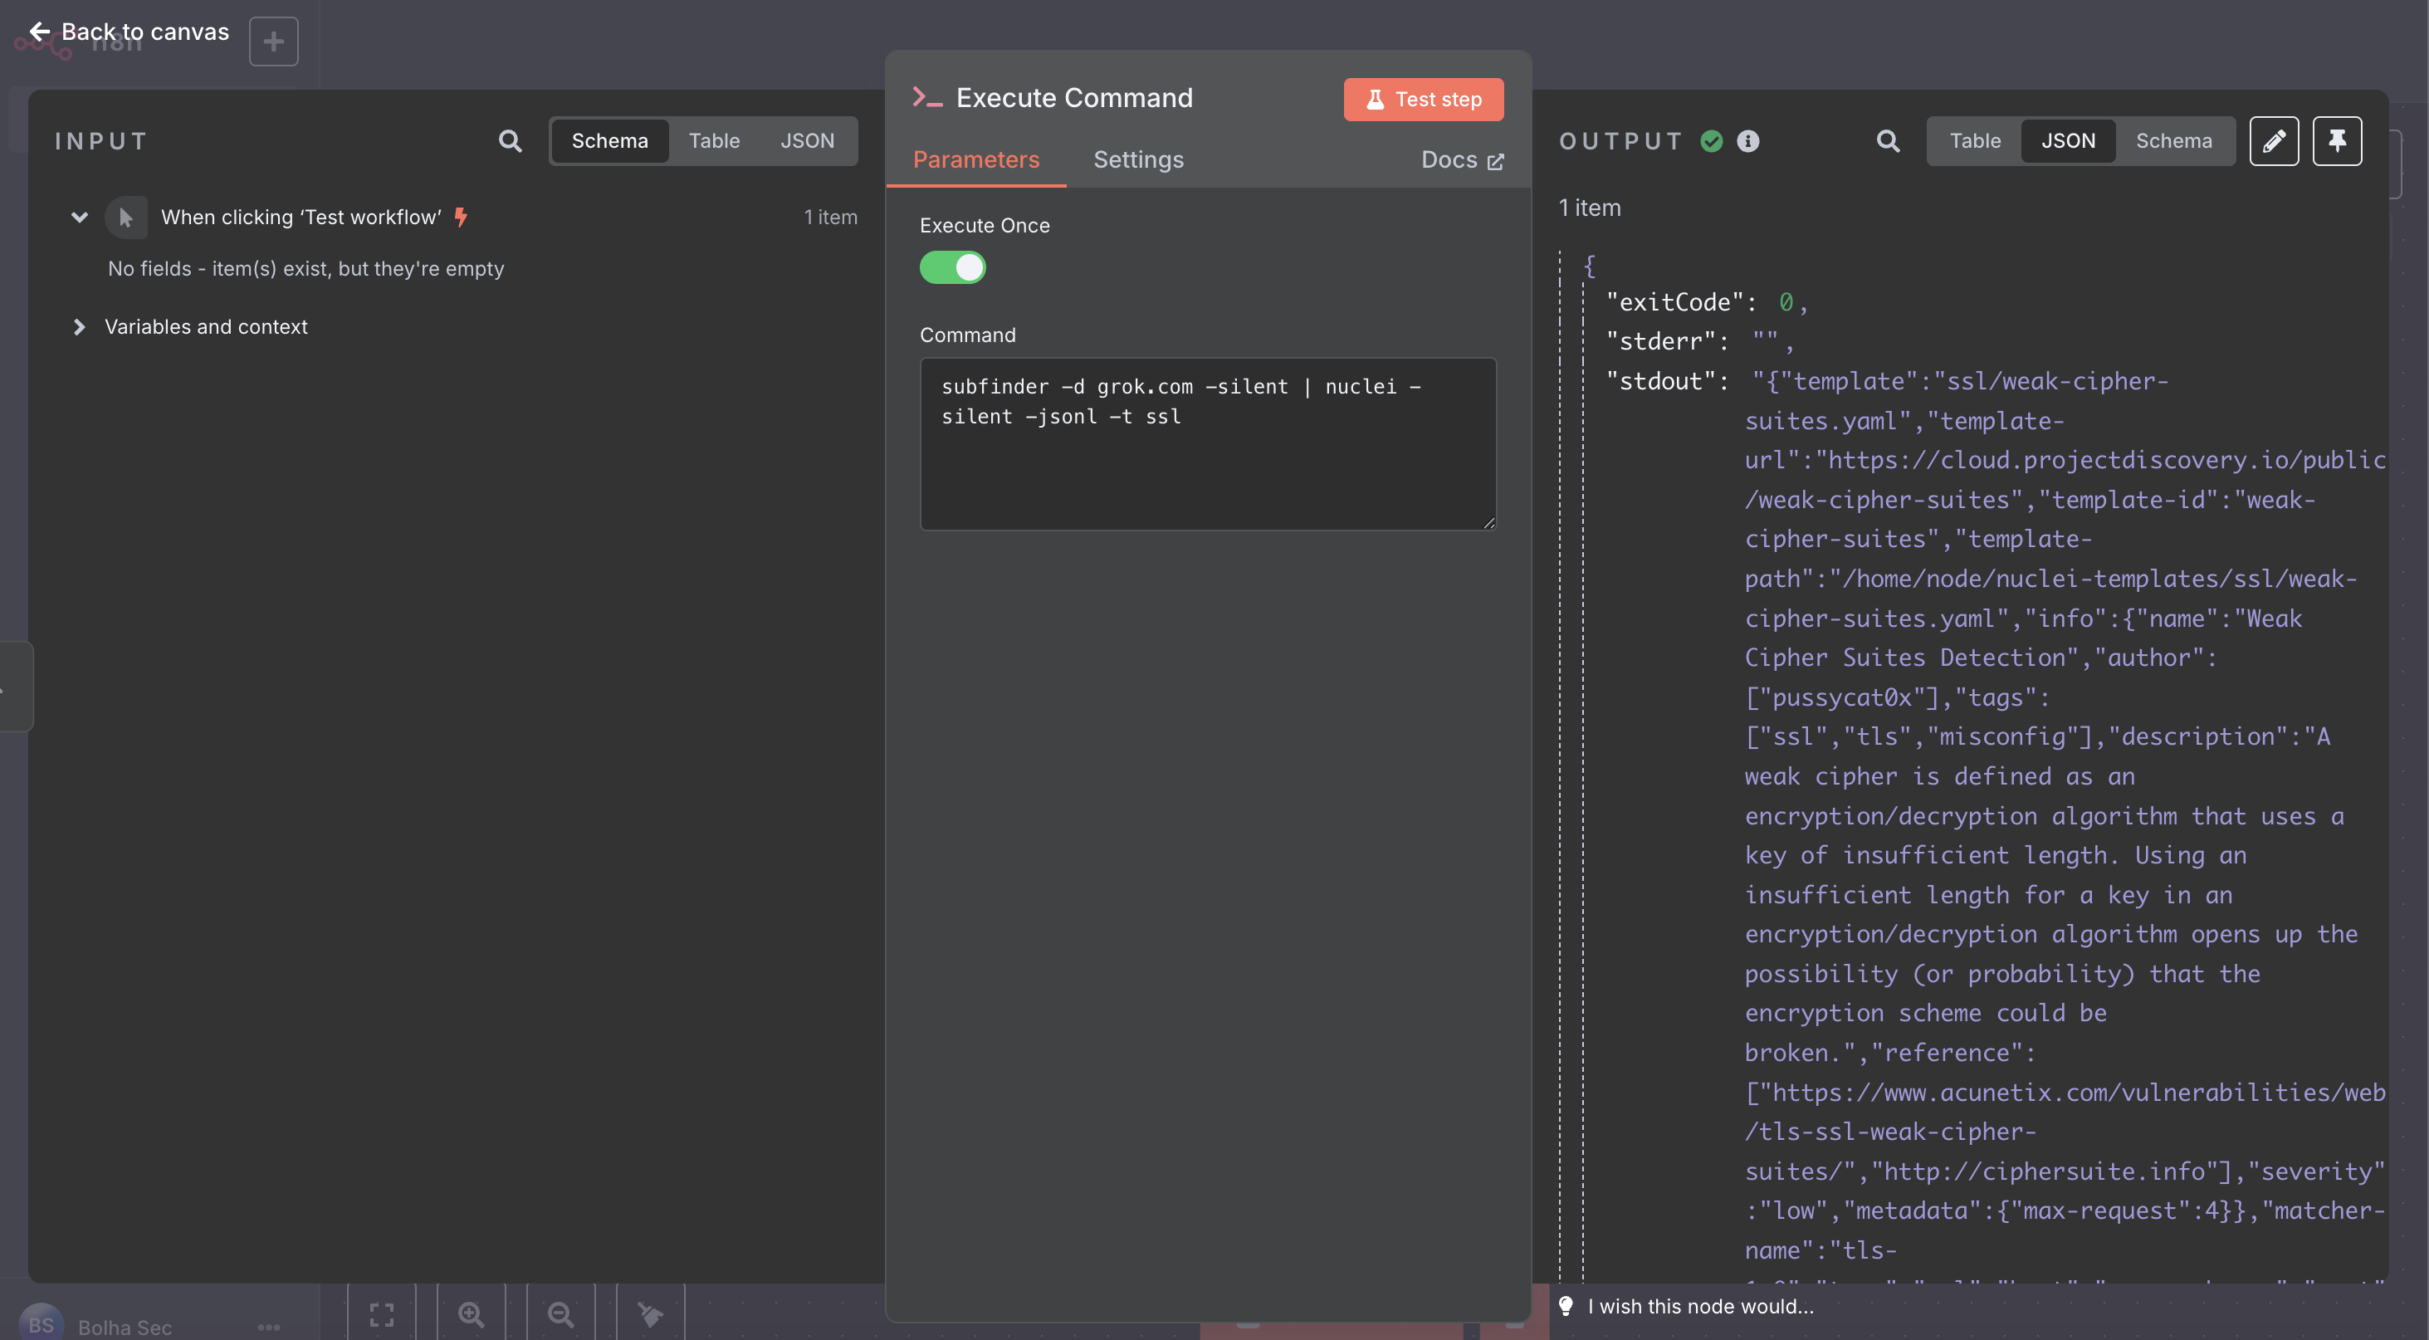Click the output info icon
The image size is (2429, 1340).
pos(1747,141)
